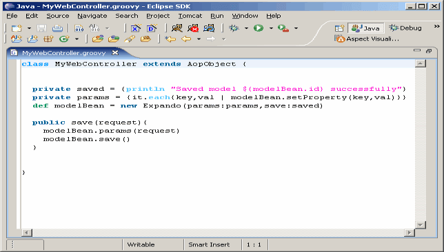
Task: Open the Source menu
Action: (58, 16)
